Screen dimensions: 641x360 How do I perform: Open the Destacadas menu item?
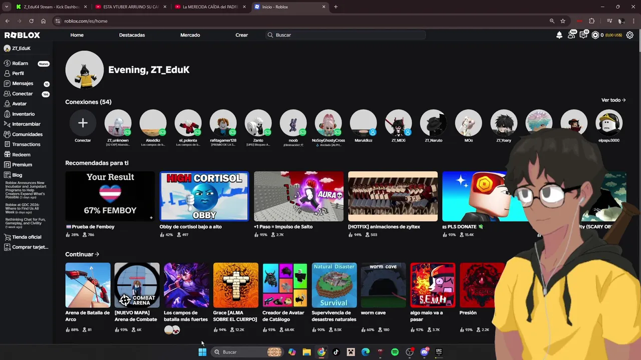point(132,35)
